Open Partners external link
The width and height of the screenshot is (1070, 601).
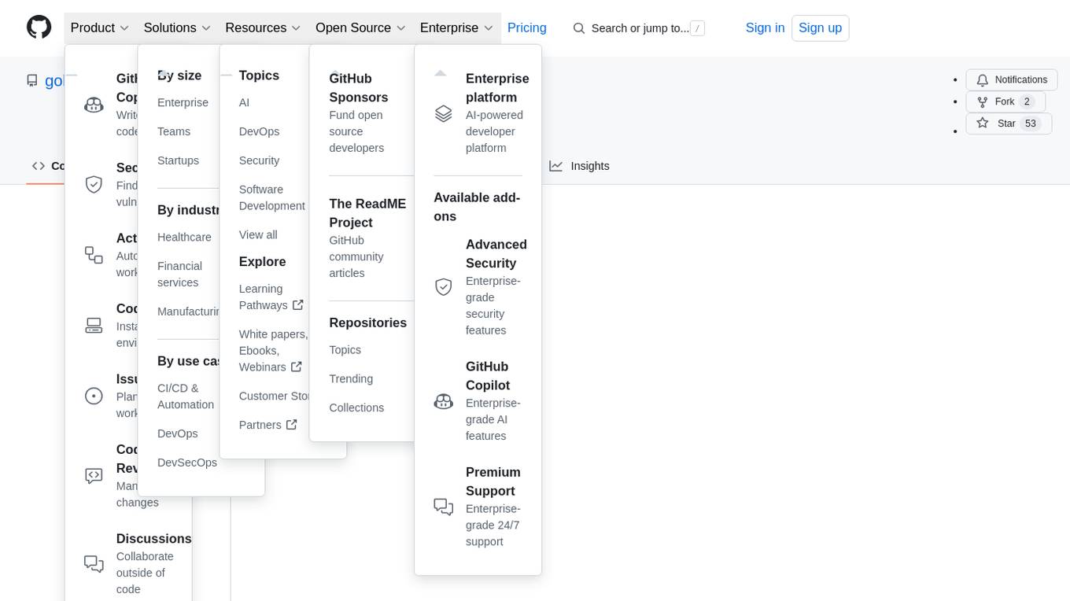point(268,425)
